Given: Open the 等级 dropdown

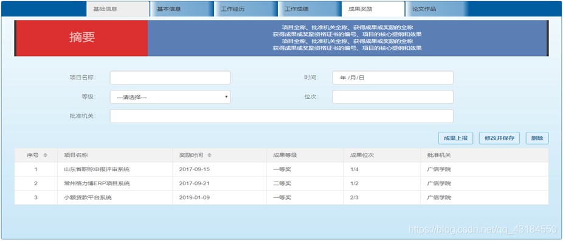Looking at the screenshot, I should click(170, 97).
